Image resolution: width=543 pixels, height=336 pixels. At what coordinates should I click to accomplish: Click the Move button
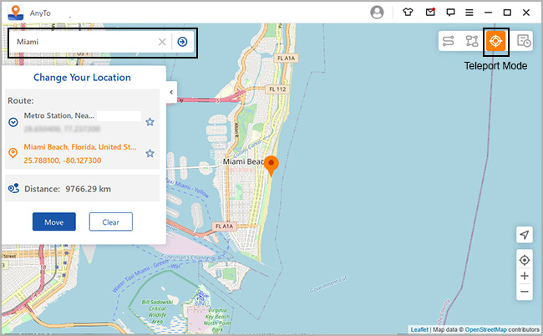click(x=54, y=221)
